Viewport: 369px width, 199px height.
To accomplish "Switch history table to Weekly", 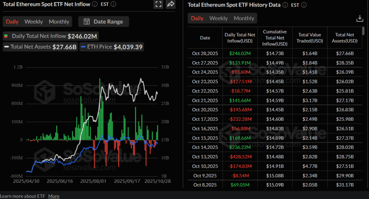I will [219, 18].
